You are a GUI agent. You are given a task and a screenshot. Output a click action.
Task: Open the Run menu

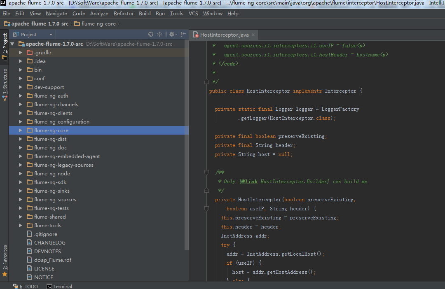click(160, 13)
